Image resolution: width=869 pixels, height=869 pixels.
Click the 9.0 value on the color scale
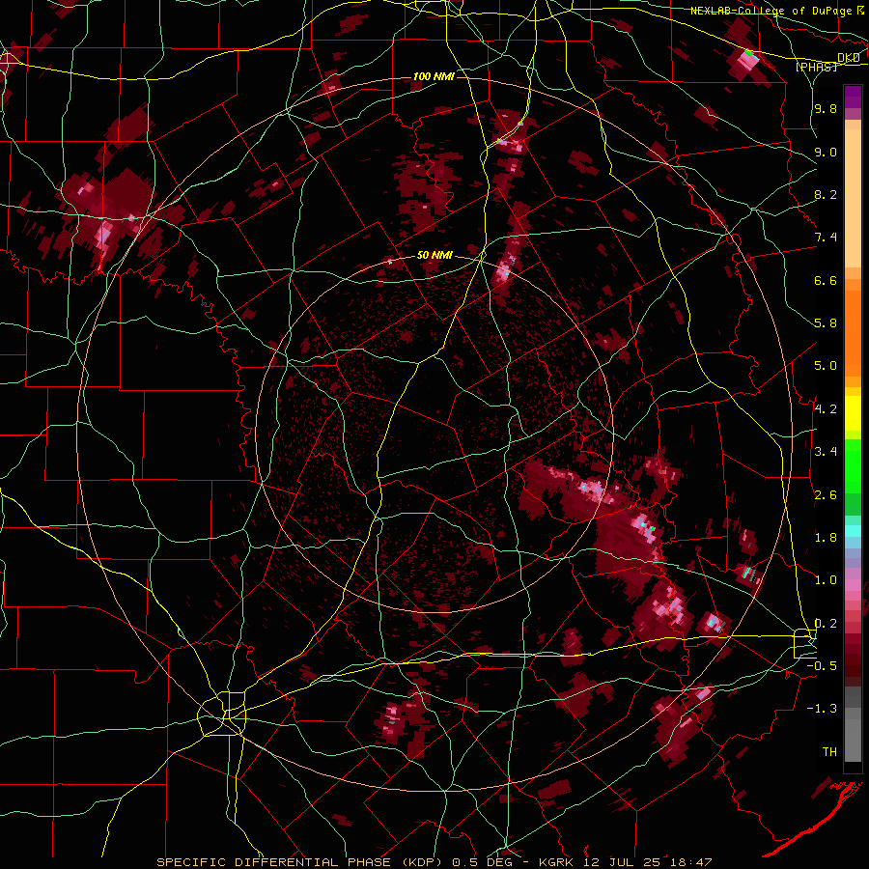[826, 152]
